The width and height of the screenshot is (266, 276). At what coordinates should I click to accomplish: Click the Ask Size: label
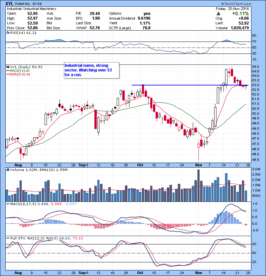click(54, 18)
